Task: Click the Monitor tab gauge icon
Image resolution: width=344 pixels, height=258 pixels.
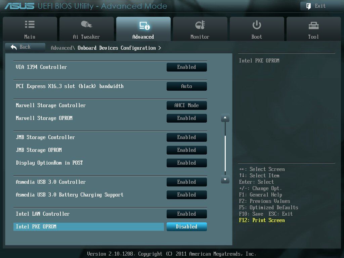Action: 200,25
